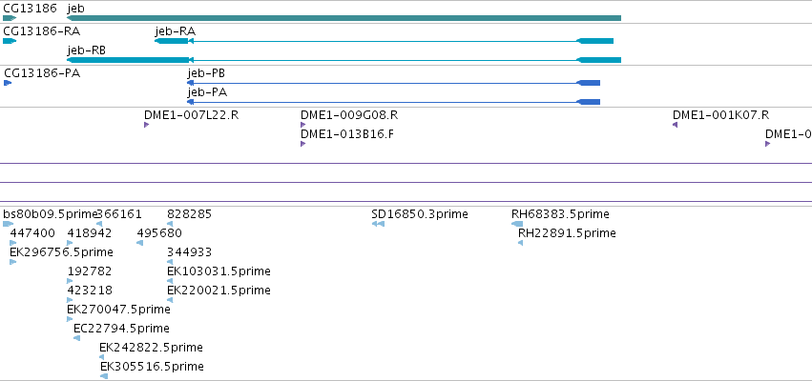Image resolution: width=812 pixels, height=381 pixels.
Task: Select the jeb gene bar
Action: 344,18
